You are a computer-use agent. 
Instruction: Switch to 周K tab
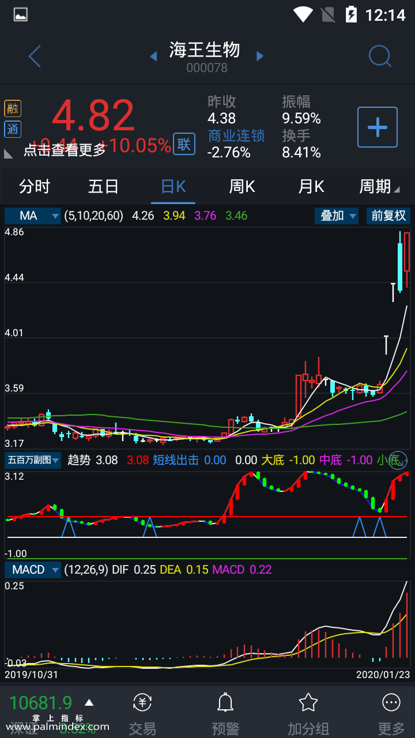[242, 186]
